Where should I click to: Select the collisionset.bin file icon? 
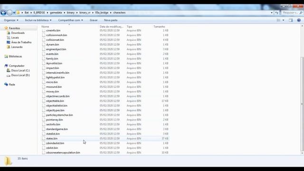(x=44, y=40)
